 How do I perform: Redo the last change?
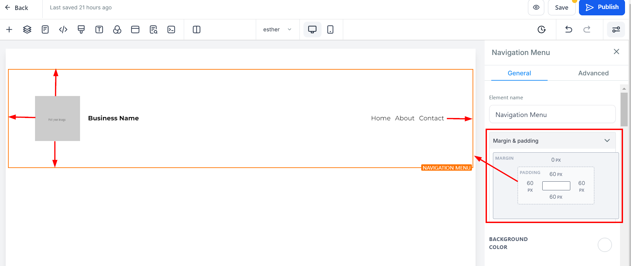pyautogui.click(x=587, y=29)
